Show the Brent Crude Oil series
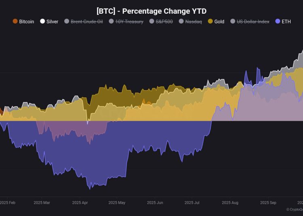 click(86, 21)
